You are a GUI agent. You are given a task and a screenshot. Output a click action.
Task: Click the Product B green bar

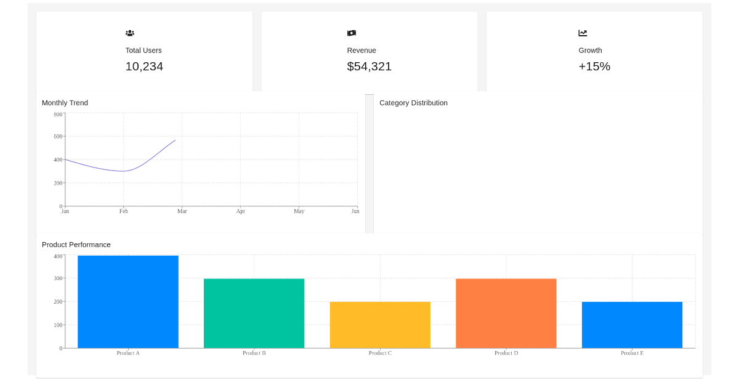tap(254, 313)
